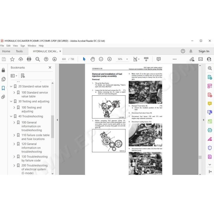Viewport: 214px width, 214px height.
Task: Switch to the Home tab
Action: coord(6,51)
